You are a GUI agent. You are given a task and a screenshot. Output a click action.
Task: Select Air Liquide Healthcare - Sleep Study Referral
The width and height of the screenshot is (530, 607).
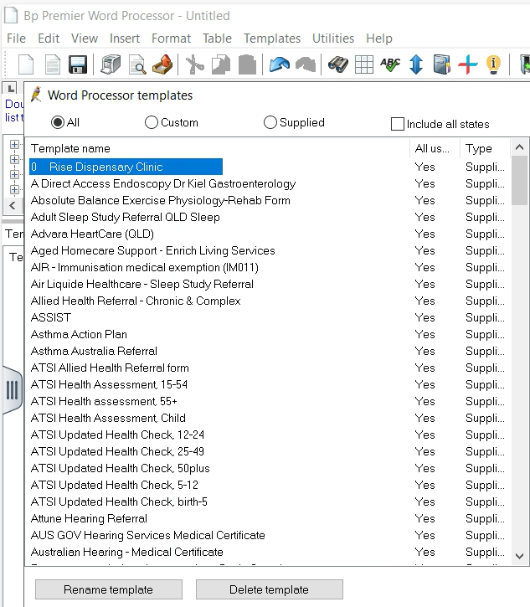pyautogui.click(x=142, y=284)
